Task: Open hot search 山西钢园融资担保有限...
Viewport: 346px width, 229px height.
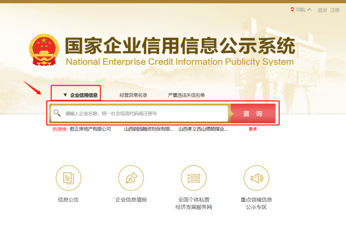Action: pyautogui.click(x=149, y=129)
